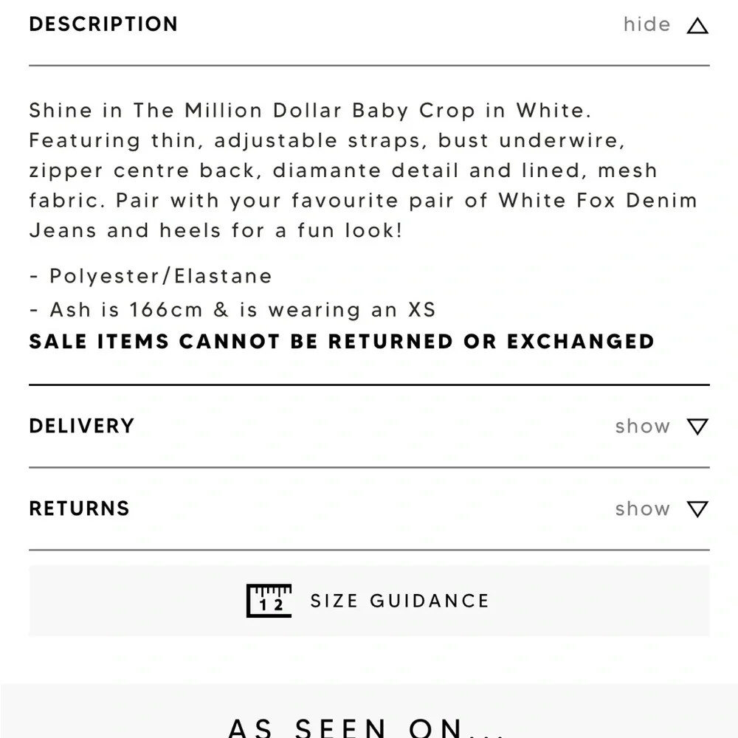Image resolution: width=738 pixels, height=738 pixels.
Task: Click the White Fox Denim Jeans text
Action: click(598, 201)
